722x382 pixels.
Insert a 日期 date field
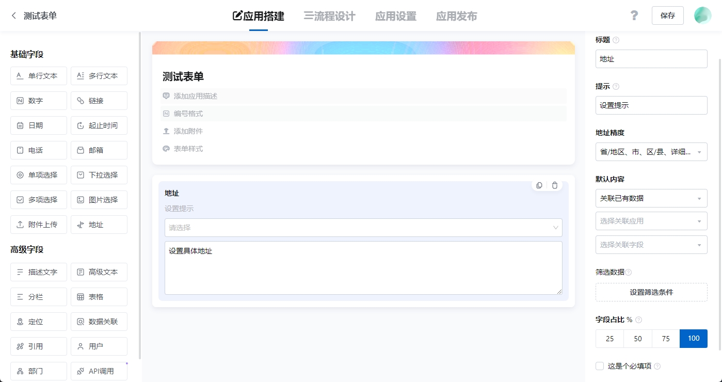point(38,125)
